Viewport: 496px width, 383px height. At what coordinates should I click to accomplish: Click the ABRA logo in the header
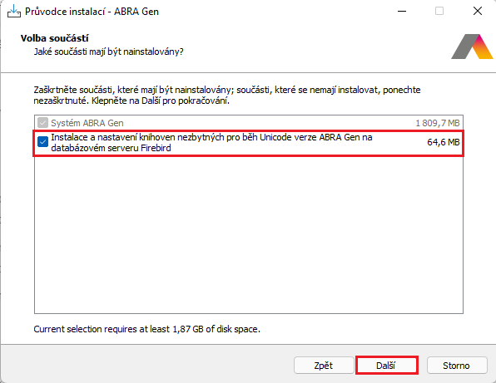(x=472, y=47)
